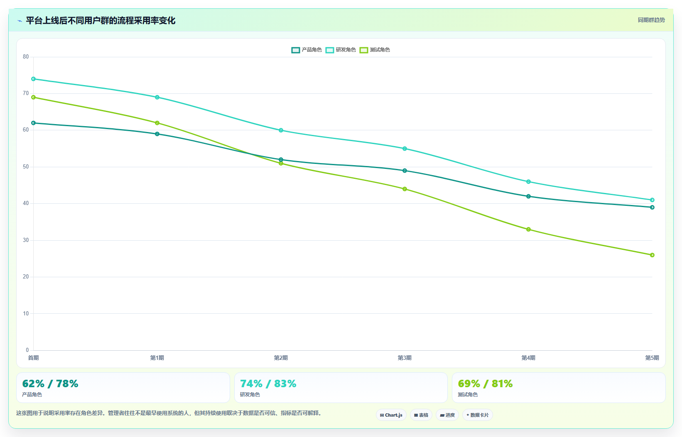This screenshot has height=437, width=682.
Task: Click 测试角色 data point at 首期
Action: pyautogui.click(x=34, y=97)
